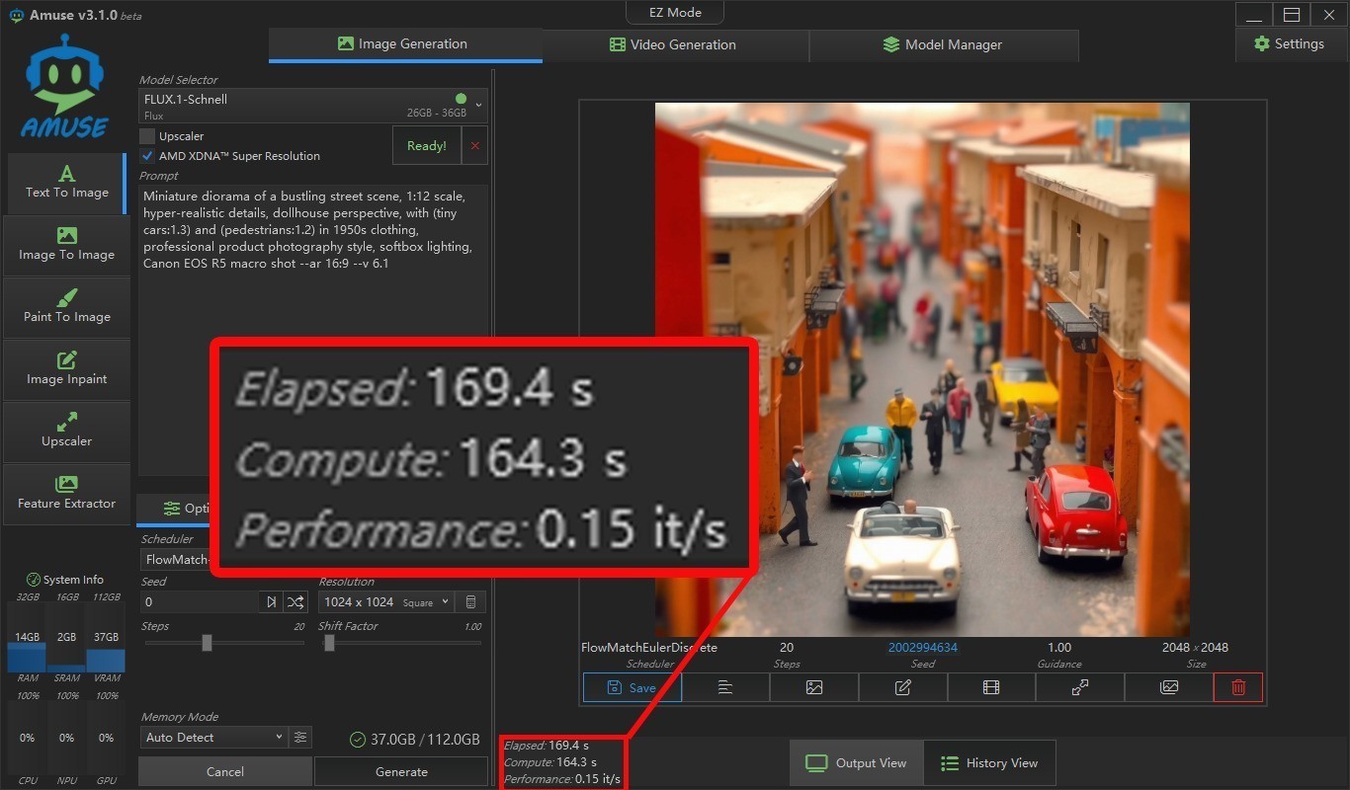Delete the image with the red trash icon
Image resolution: width=1350 pixels, height=790 pixels.
click(1237, 687)
